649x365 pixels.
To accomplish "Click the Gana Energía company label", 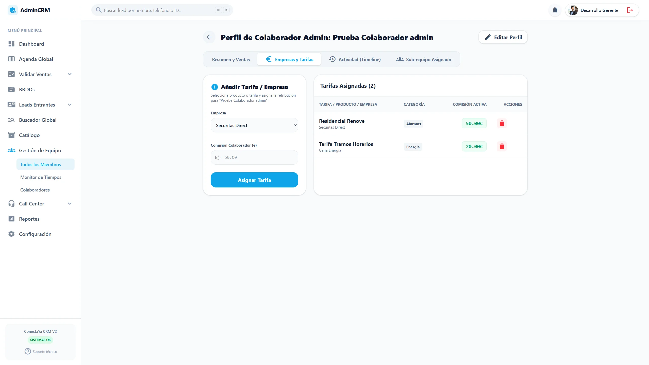I will click(x=330, y=150).
